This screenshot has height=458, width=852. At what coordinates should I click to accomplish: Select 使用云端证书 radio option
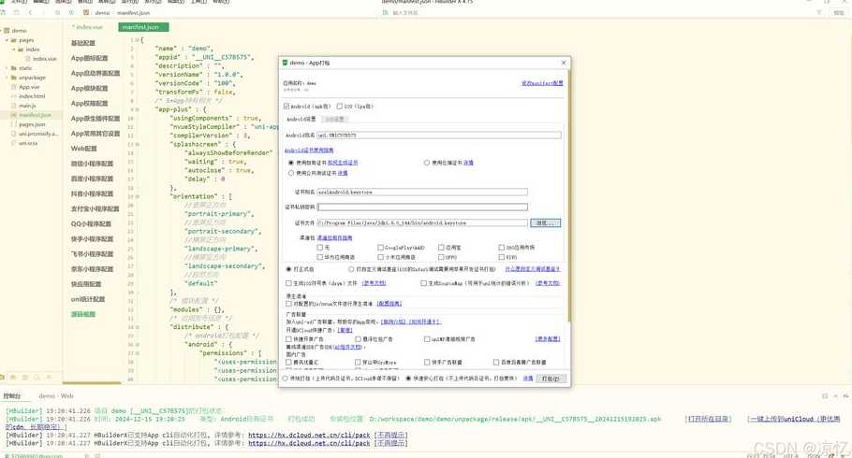[427, 163]
